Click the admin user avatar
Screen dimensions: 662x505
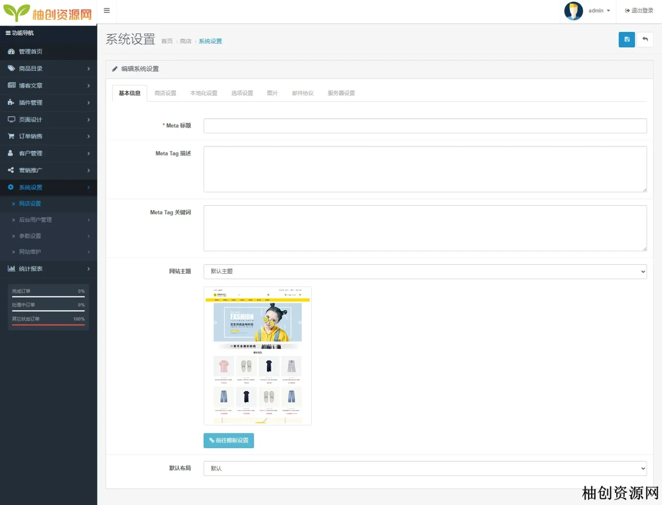coord(574,11)
